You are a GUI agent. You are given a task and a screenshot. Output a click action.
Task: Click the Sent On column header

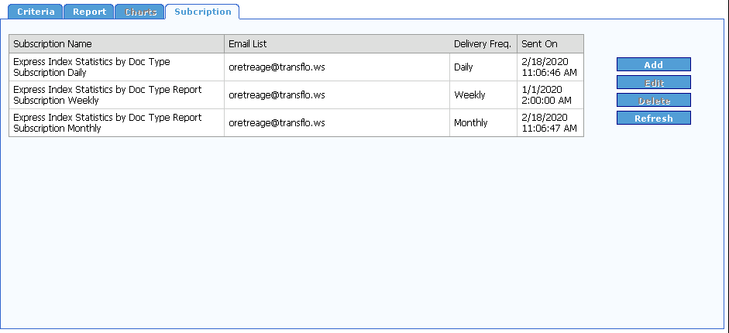coord(551,43)
